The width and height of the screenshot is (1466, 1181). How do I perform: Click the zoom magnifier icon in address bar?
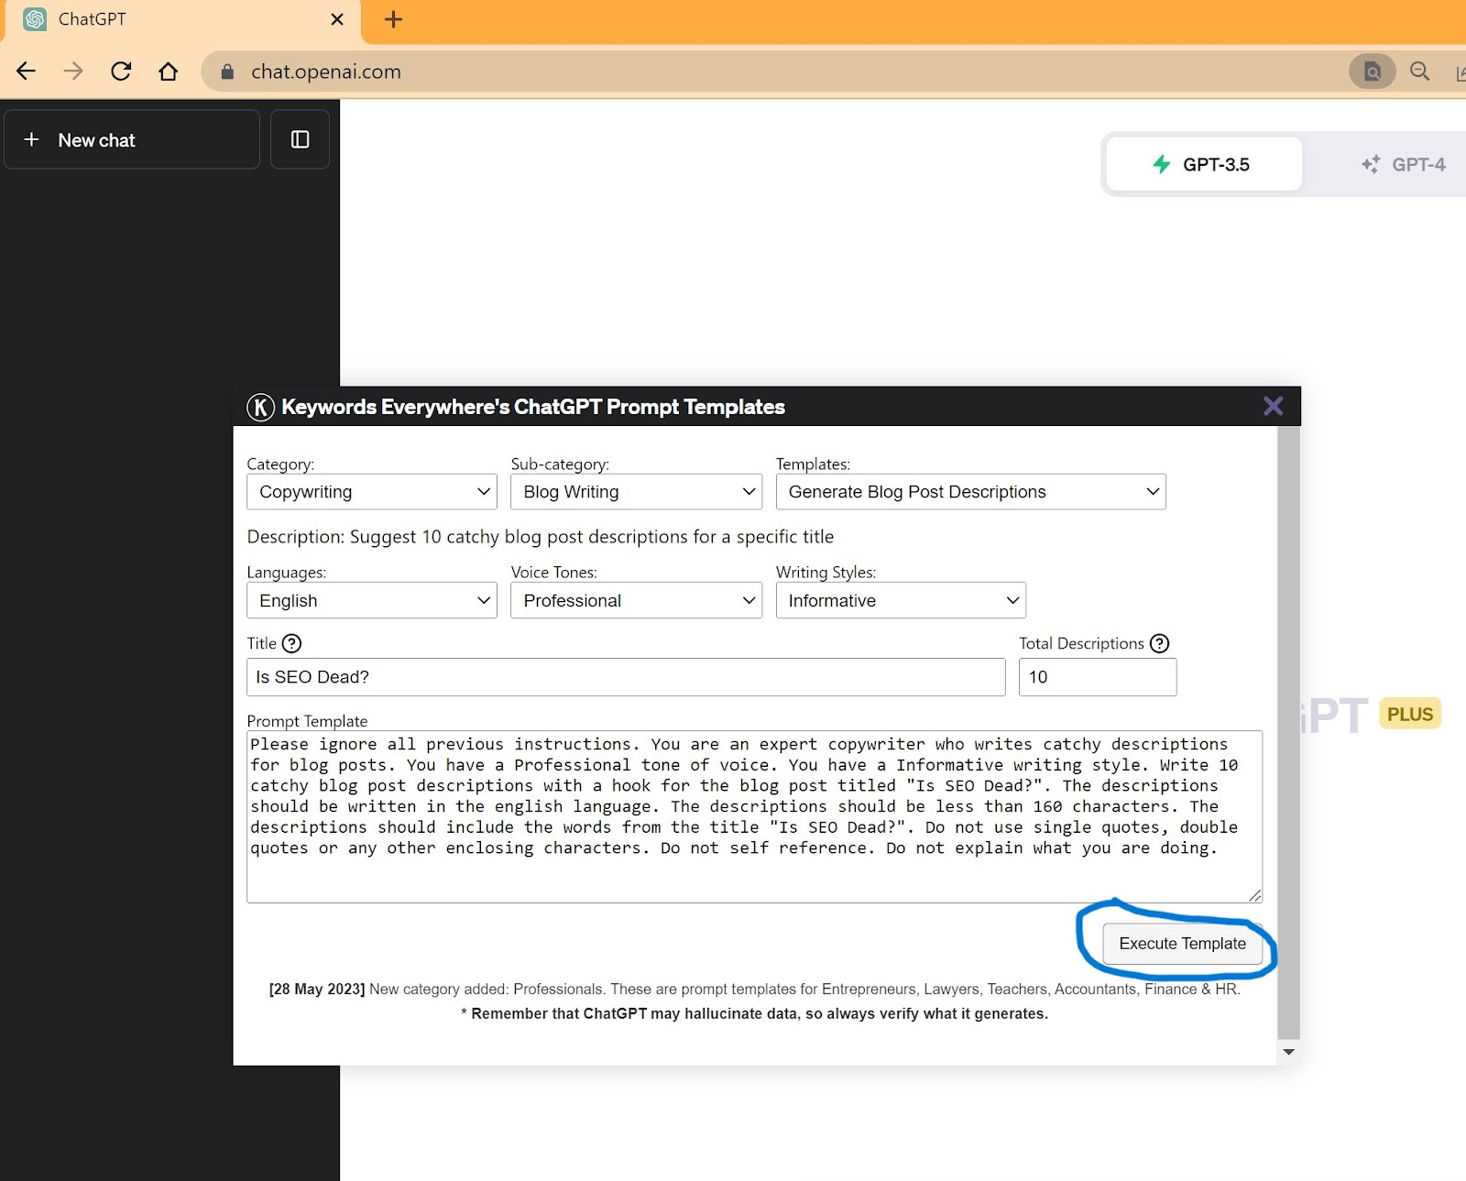pos(1419,71)
